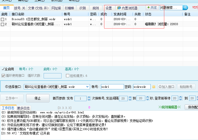Switch to the 首页 tab
This screenshot has width=198, height=140.
(x=7, y=8)
